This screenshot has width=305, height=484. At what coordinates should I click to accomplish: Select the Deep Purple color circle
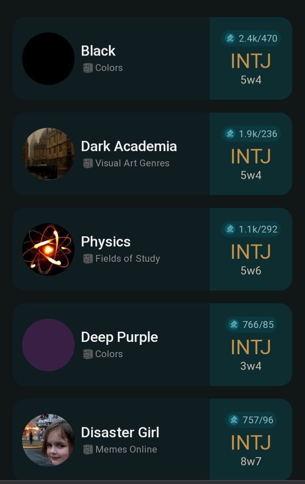pyautogui.click(x=48, y=345)
